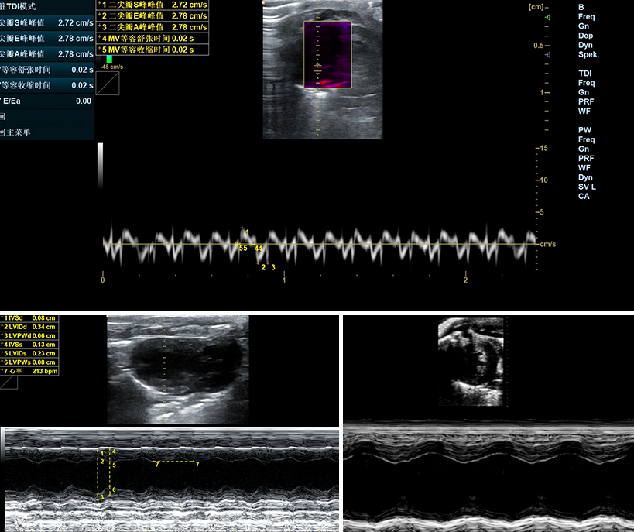This screenshot has width=634, height=532.
Task: Select the 二尖瓣S峰峰值 row in left menu
Action: (47, 23)
